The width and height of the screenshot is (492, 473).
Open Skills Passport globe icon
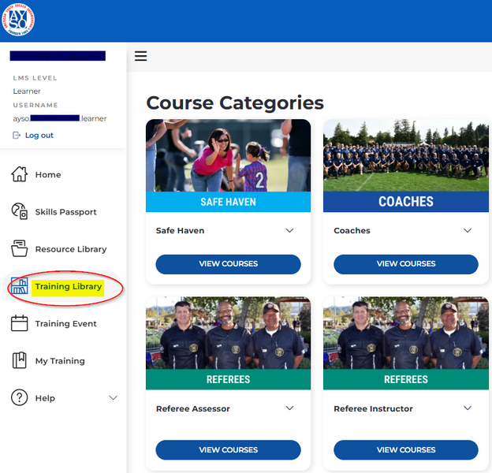coord(20,211)
